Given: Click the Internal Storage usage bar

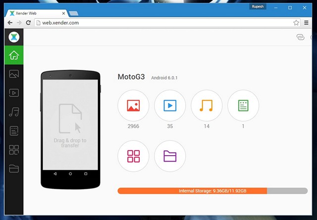Looking at the screenshot, I should 212,191.
